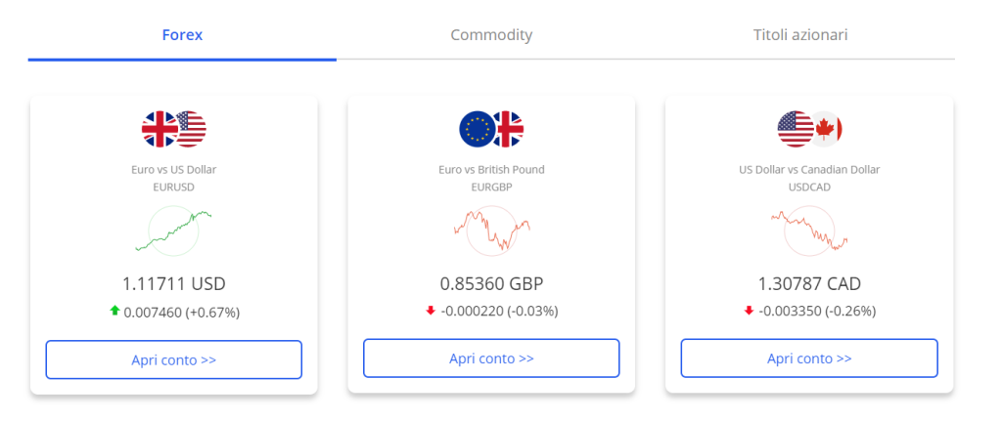
Task: Open the Commodity tab
Action: [x=491, y=35]
